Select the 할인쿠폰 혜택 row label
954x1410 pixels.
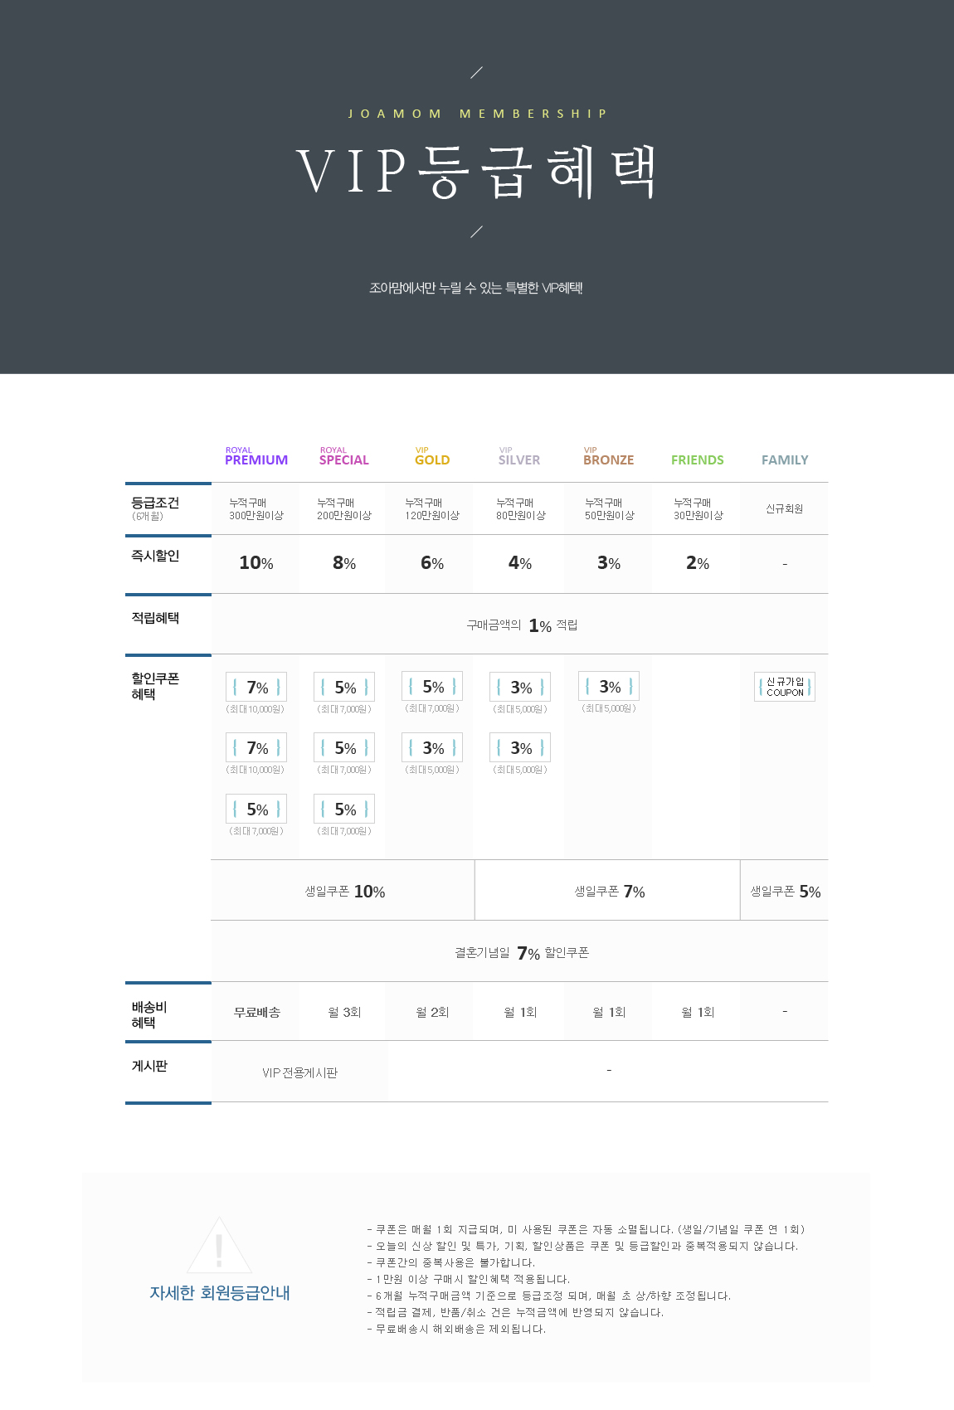click(x=155, y=686)
